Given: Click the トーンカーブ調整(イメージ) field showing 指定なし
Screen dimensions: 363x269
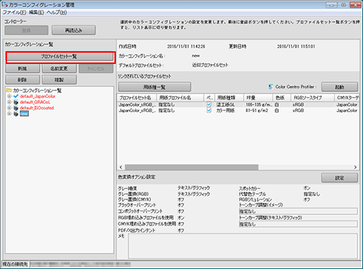Looking at the screenshot, I should 298,211.
